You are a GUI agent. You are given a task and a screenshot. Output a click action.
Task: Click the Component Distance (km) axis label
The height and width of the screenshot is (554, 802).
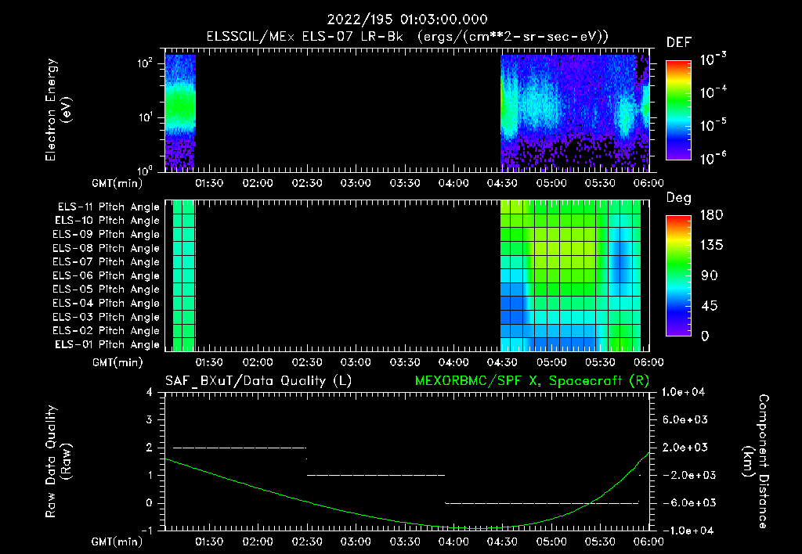point(756,462)
